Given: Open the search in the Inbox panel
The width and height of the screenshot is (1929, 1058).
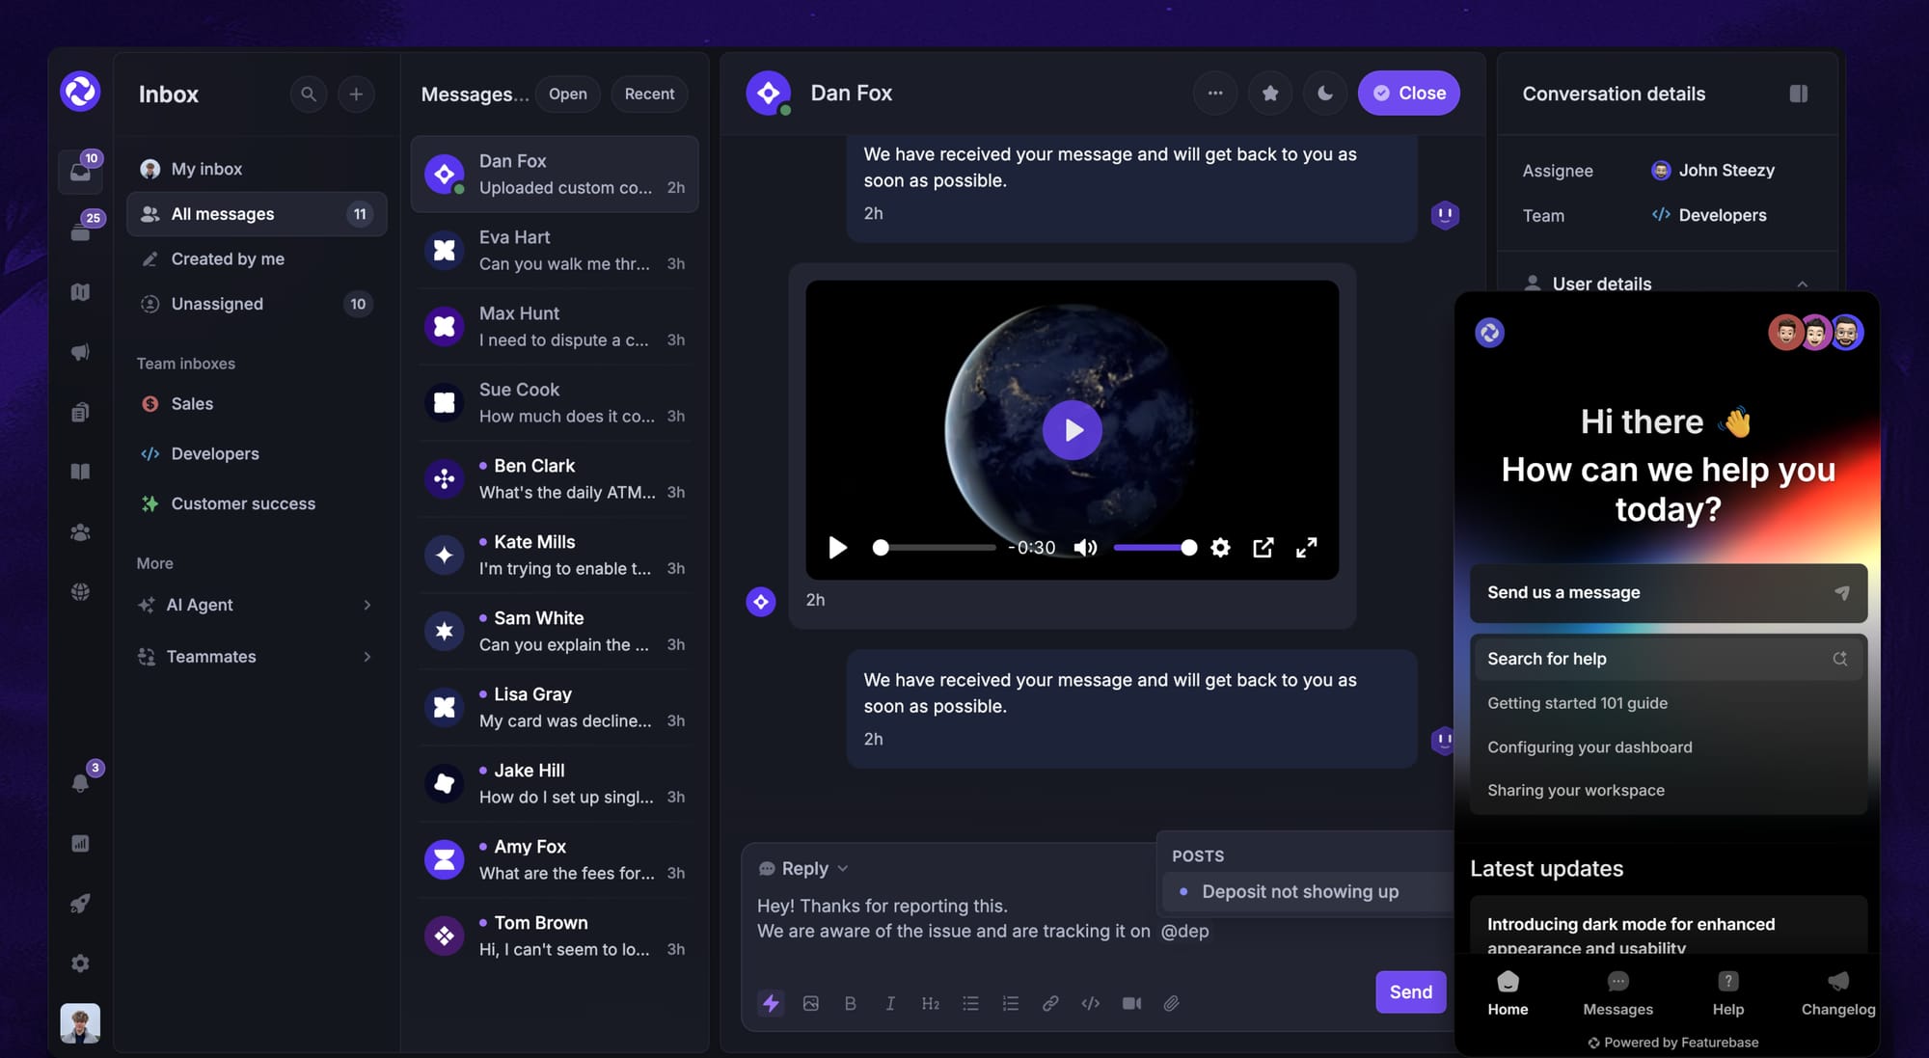Looking at the screenshot, I should point(309,94).
